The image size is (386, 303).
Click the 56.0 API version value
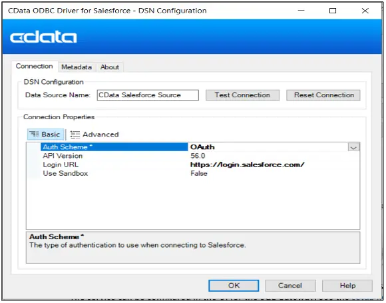(x=198, y=156)
